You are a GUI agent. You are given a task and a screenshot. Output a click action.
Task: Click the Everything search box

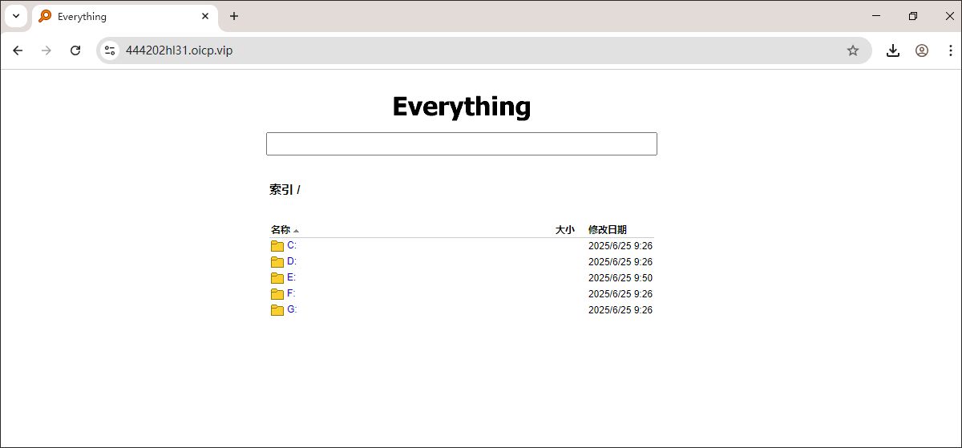(x=462, y=144)
